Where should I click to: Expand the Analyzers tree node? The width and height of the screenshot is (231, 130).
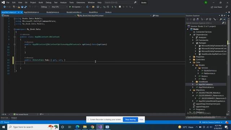coord(193,38)
